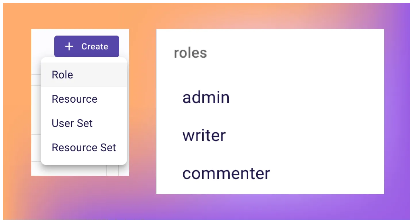The height and width of the screenshot is (223, 413).
Task: Pick admin from the roles list
Action: click(206, 97)
